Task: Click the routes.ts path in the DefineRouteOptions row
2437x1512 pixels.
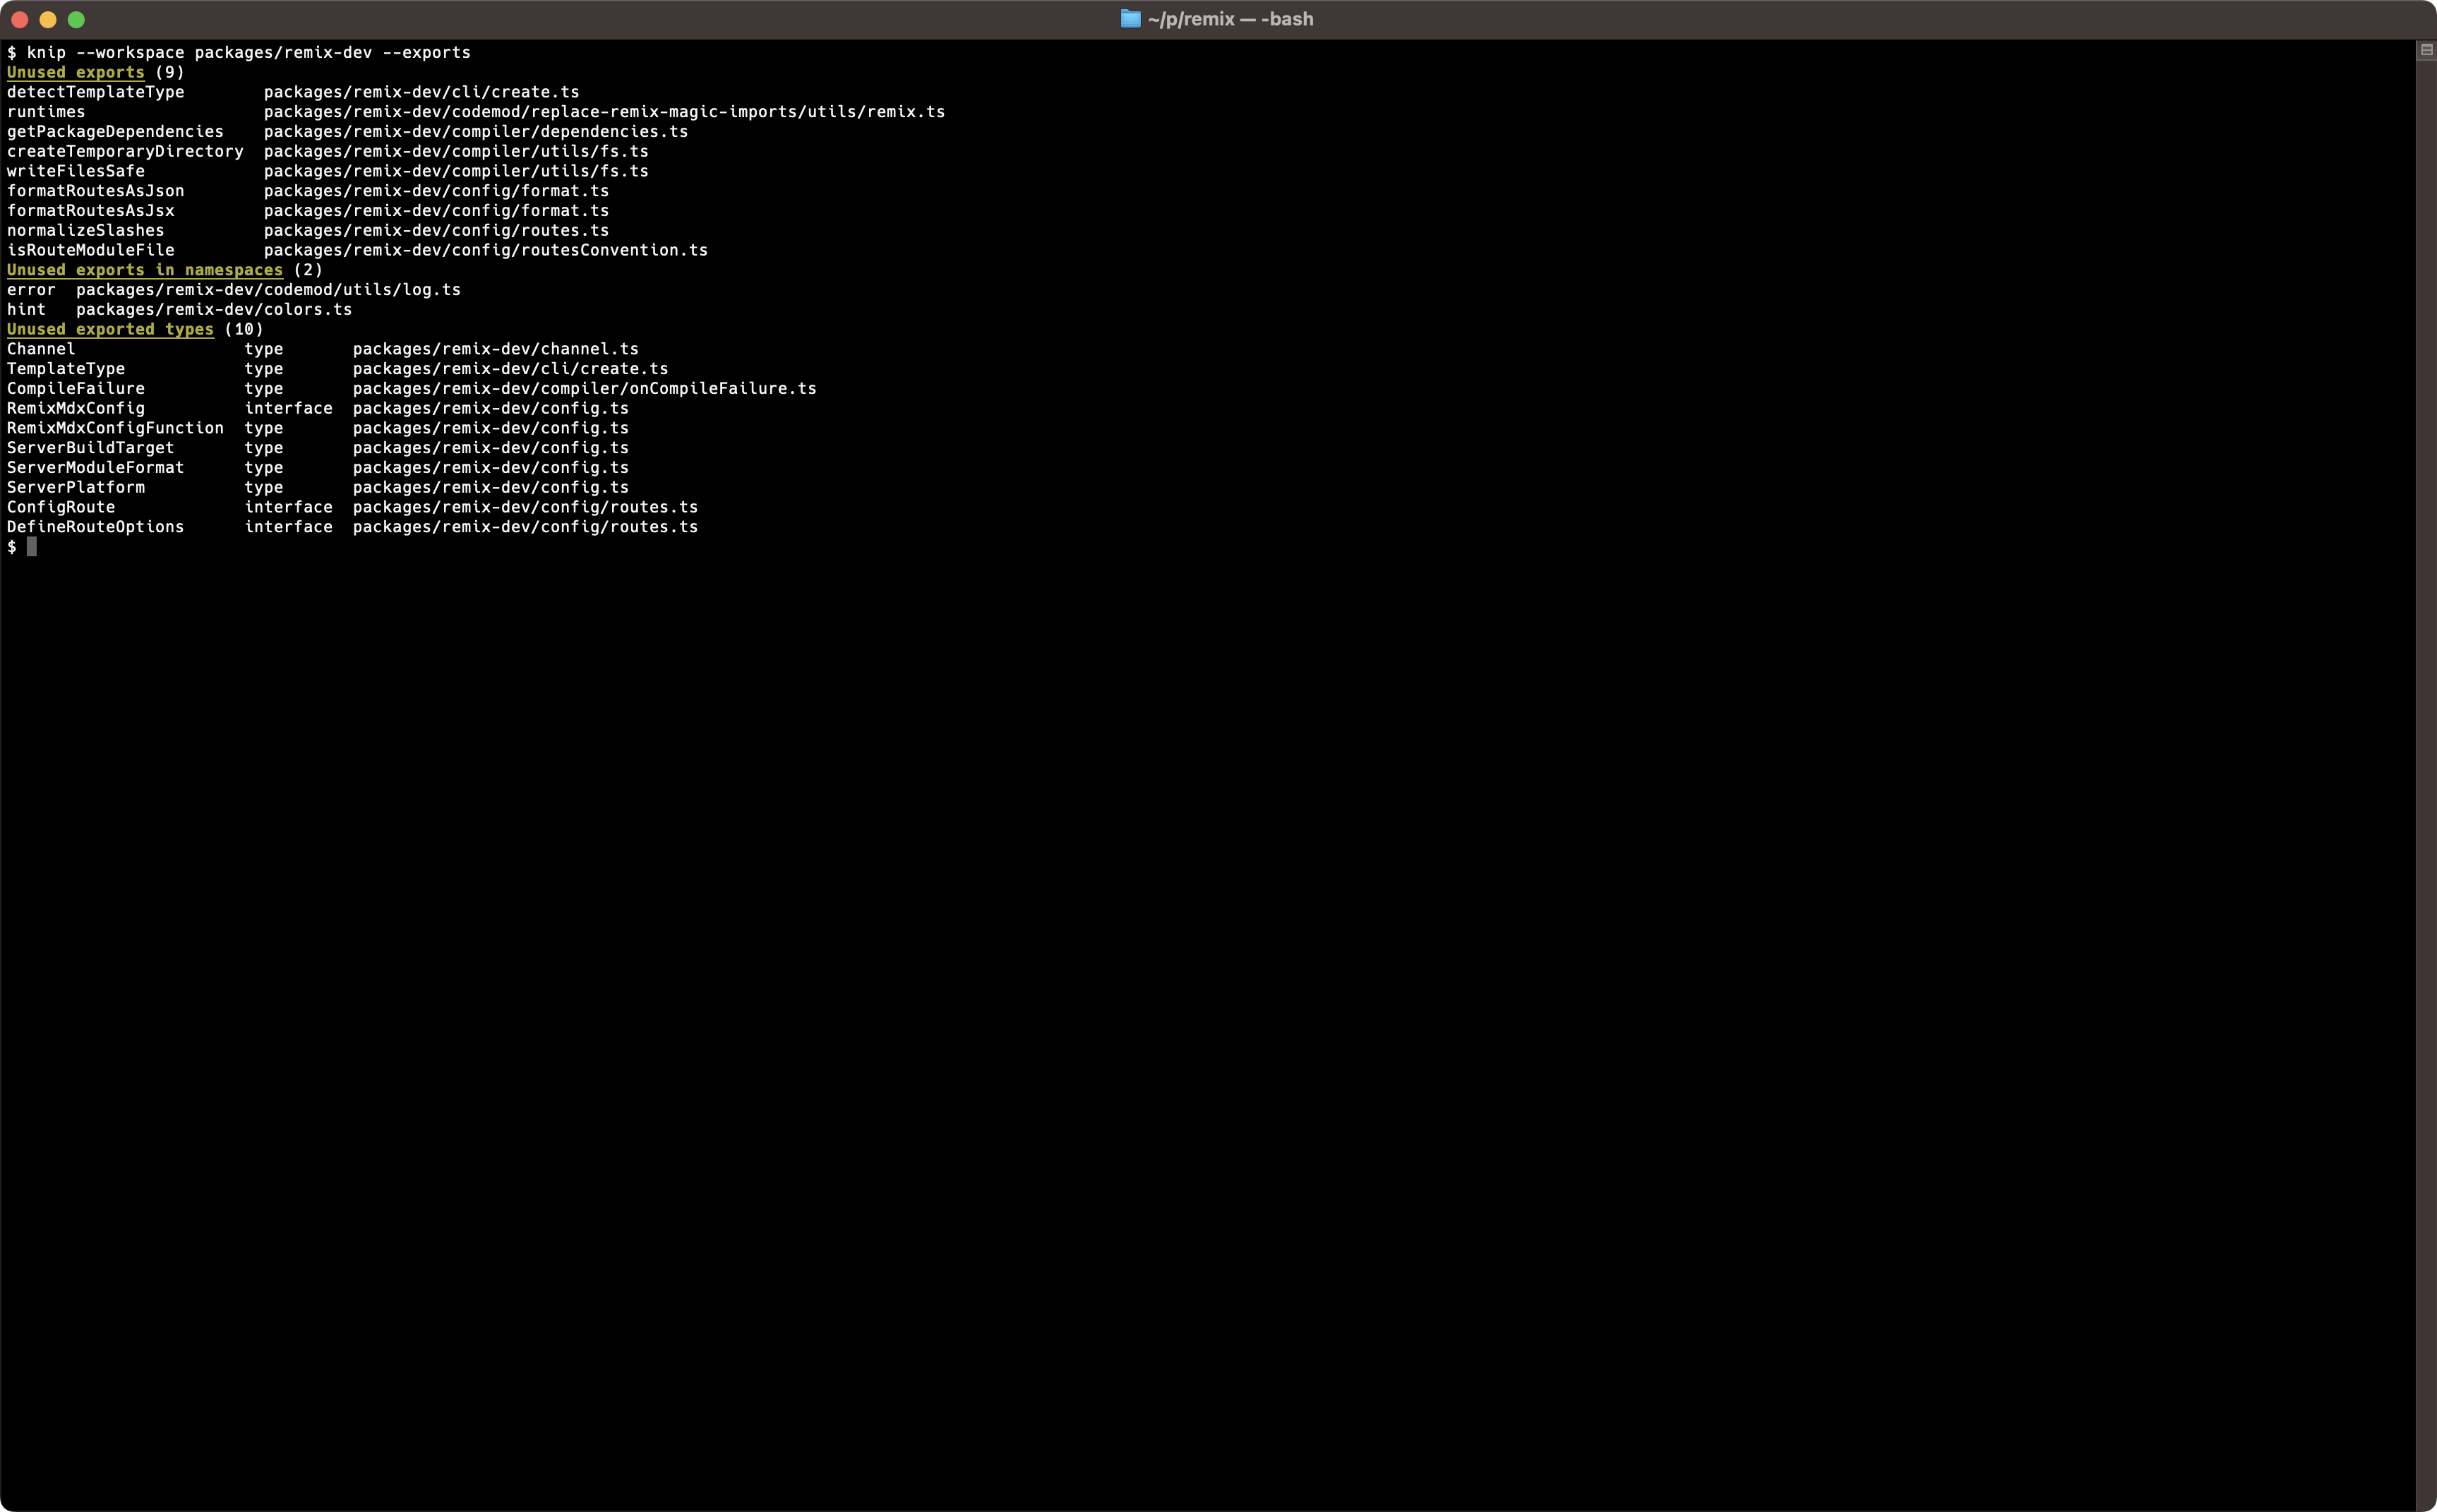Action: 525,527
